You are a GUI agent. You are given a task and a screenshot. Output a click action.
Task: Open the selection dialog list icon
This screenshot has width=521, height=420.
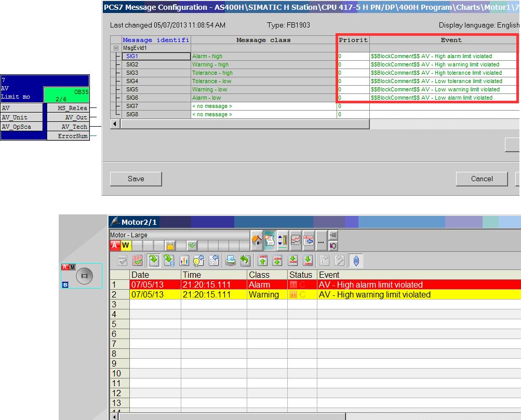click(213, 261)
